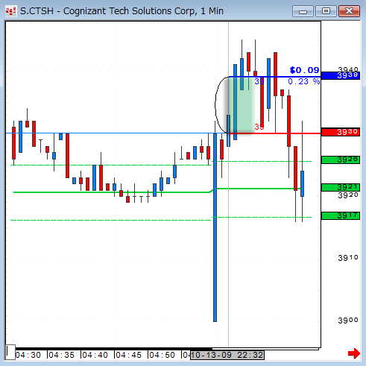Click the small box at time axis start
This screenshot has height=366, width=366.
(x=10, y=352)
